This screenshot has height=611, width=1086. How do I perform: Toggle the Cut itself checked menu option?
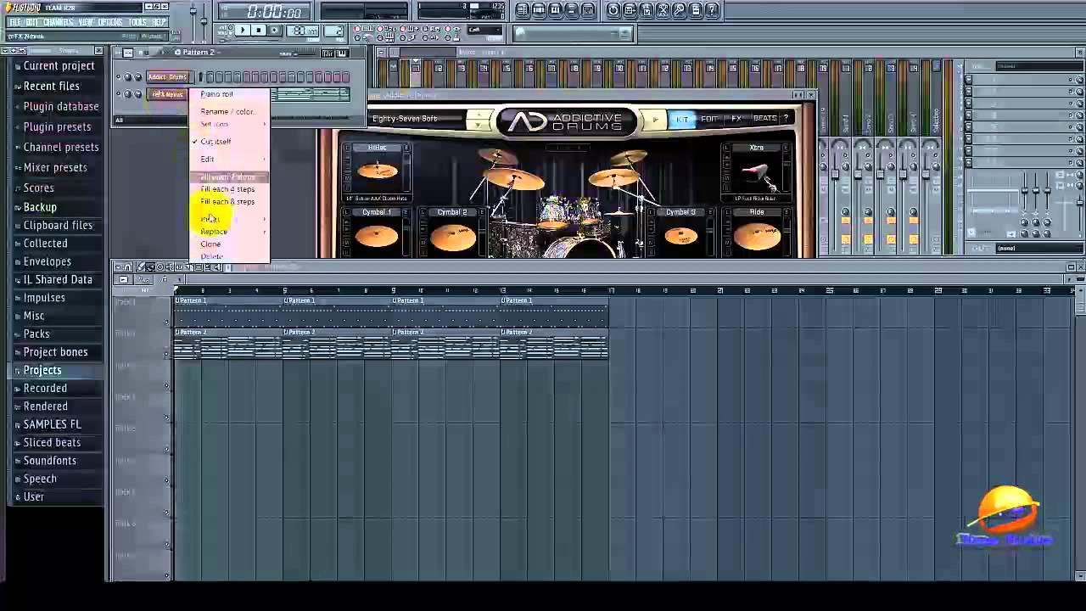[x=216, y=142]
